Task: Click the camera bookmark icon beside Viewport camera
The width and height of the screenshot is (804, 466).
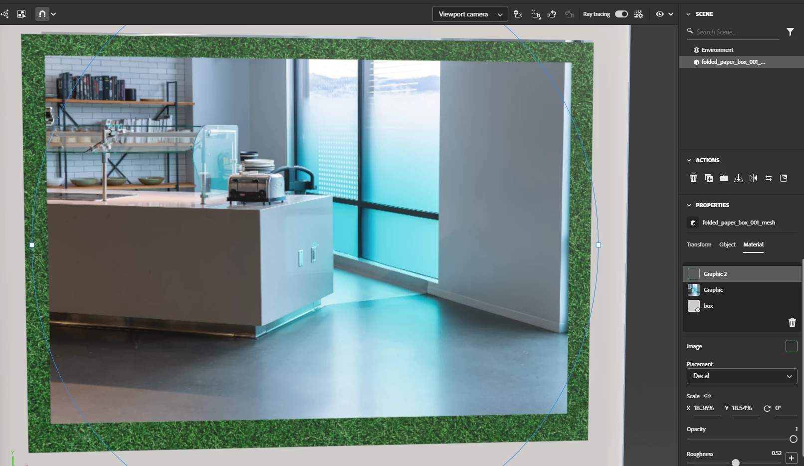Action: pos(518,14)
